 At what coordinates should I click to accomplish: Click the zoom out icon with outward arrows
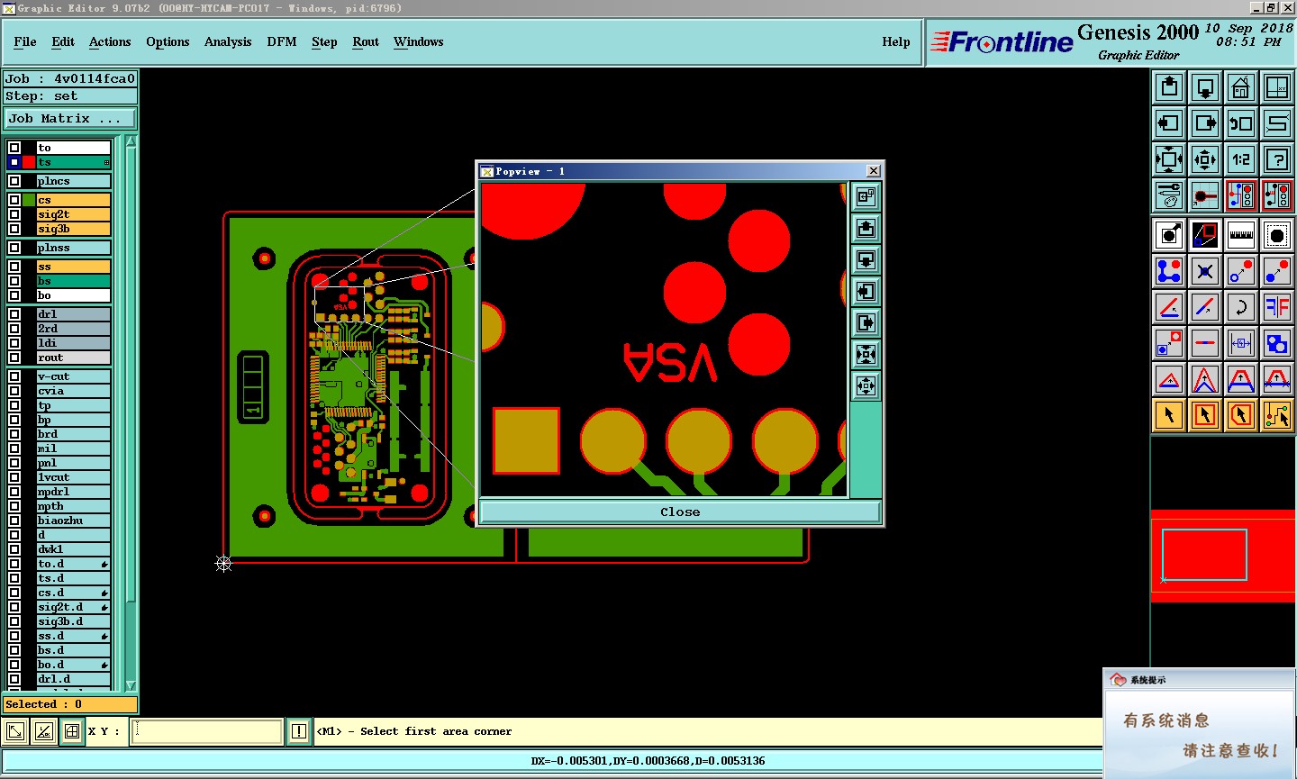click(1169, 159)
